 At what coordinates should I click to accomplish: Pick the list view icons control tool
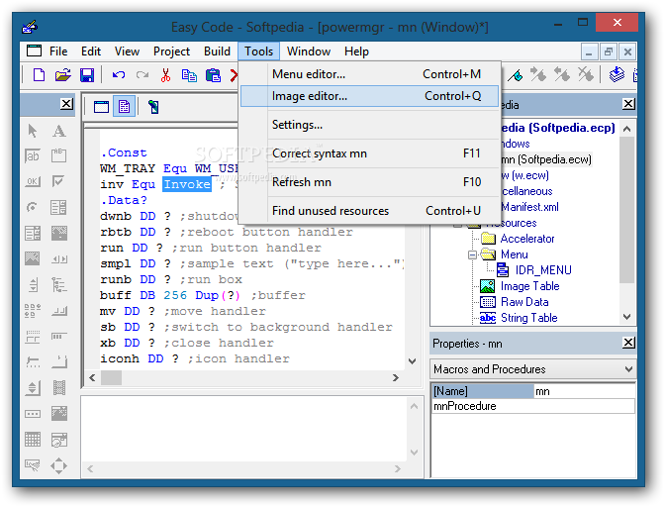tap(33, 311)
